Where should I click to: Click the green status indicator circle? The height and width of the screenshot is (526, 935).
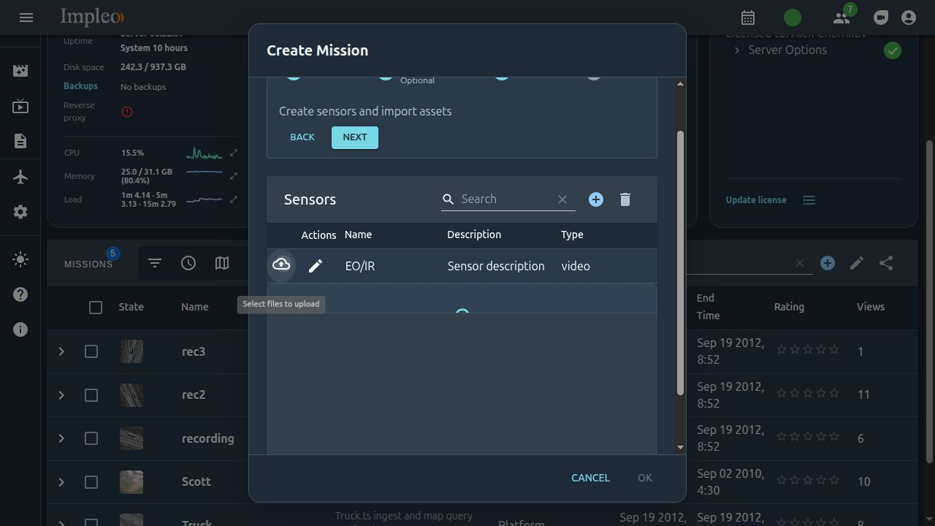(x=793, y=18)
